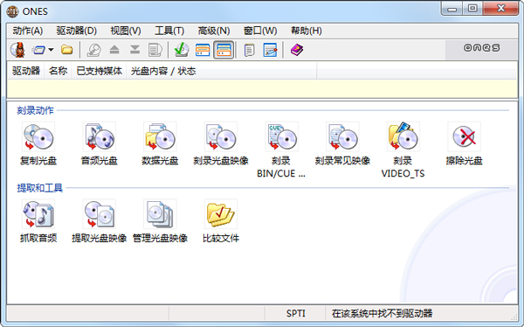Click the 已支持媒体 column header

point(99,71)
